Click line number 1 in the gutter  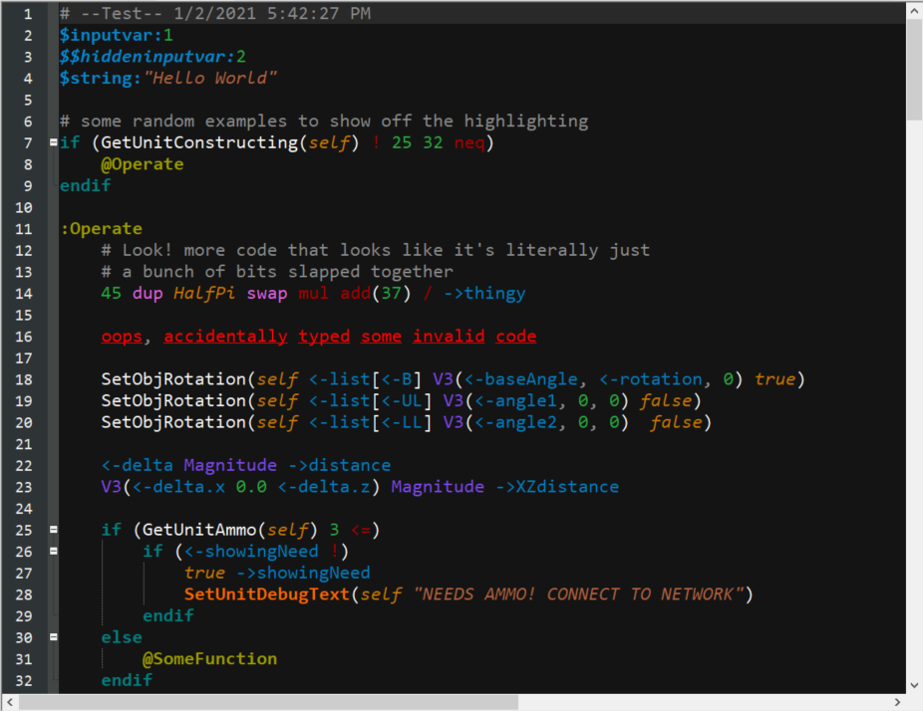pos(28,14)
